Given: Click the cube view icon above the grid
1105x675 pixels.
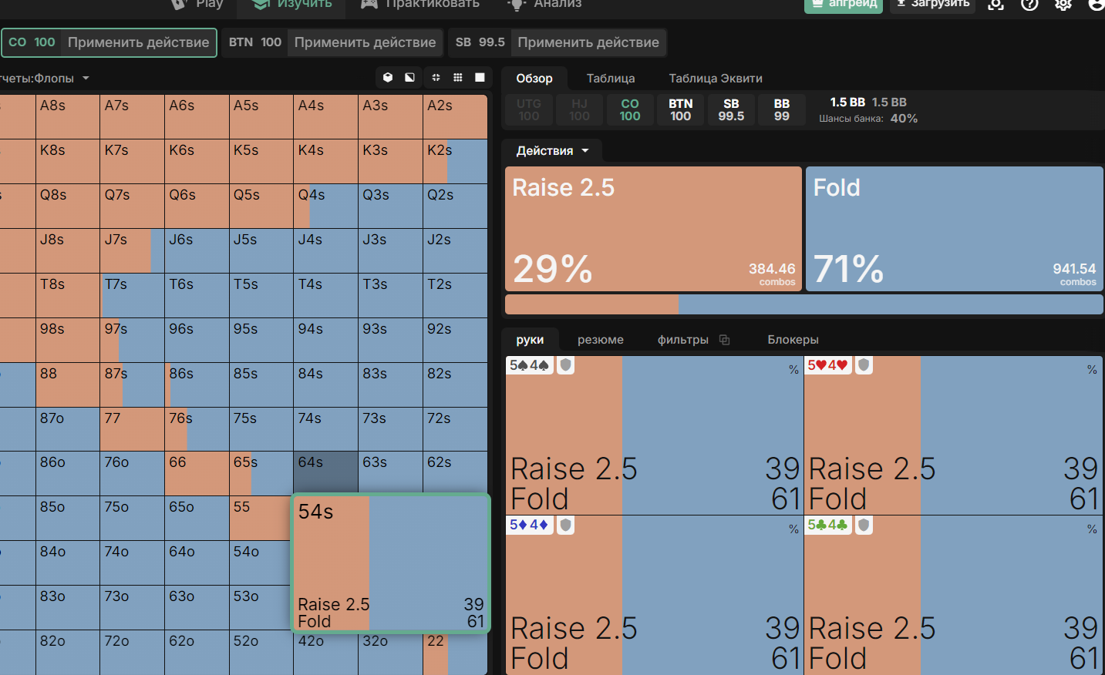Looking at the screenshot, I should [x=388, y=77].
